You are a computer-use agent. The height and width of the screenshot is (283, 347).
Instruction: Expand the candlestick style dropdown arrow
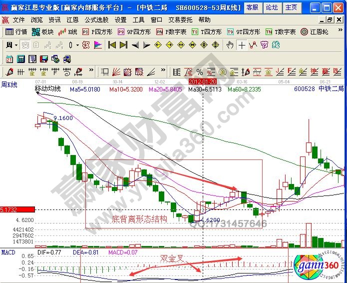pyautogui.click(x=77, y=45)
